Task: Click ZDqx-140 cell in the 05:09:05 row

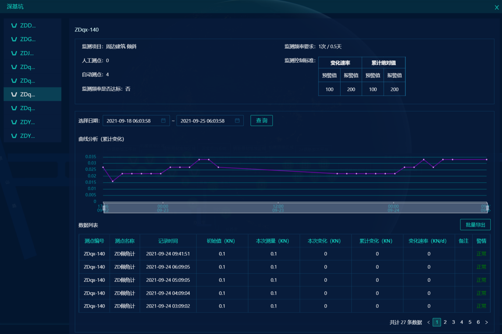Action: click(94, 280)
